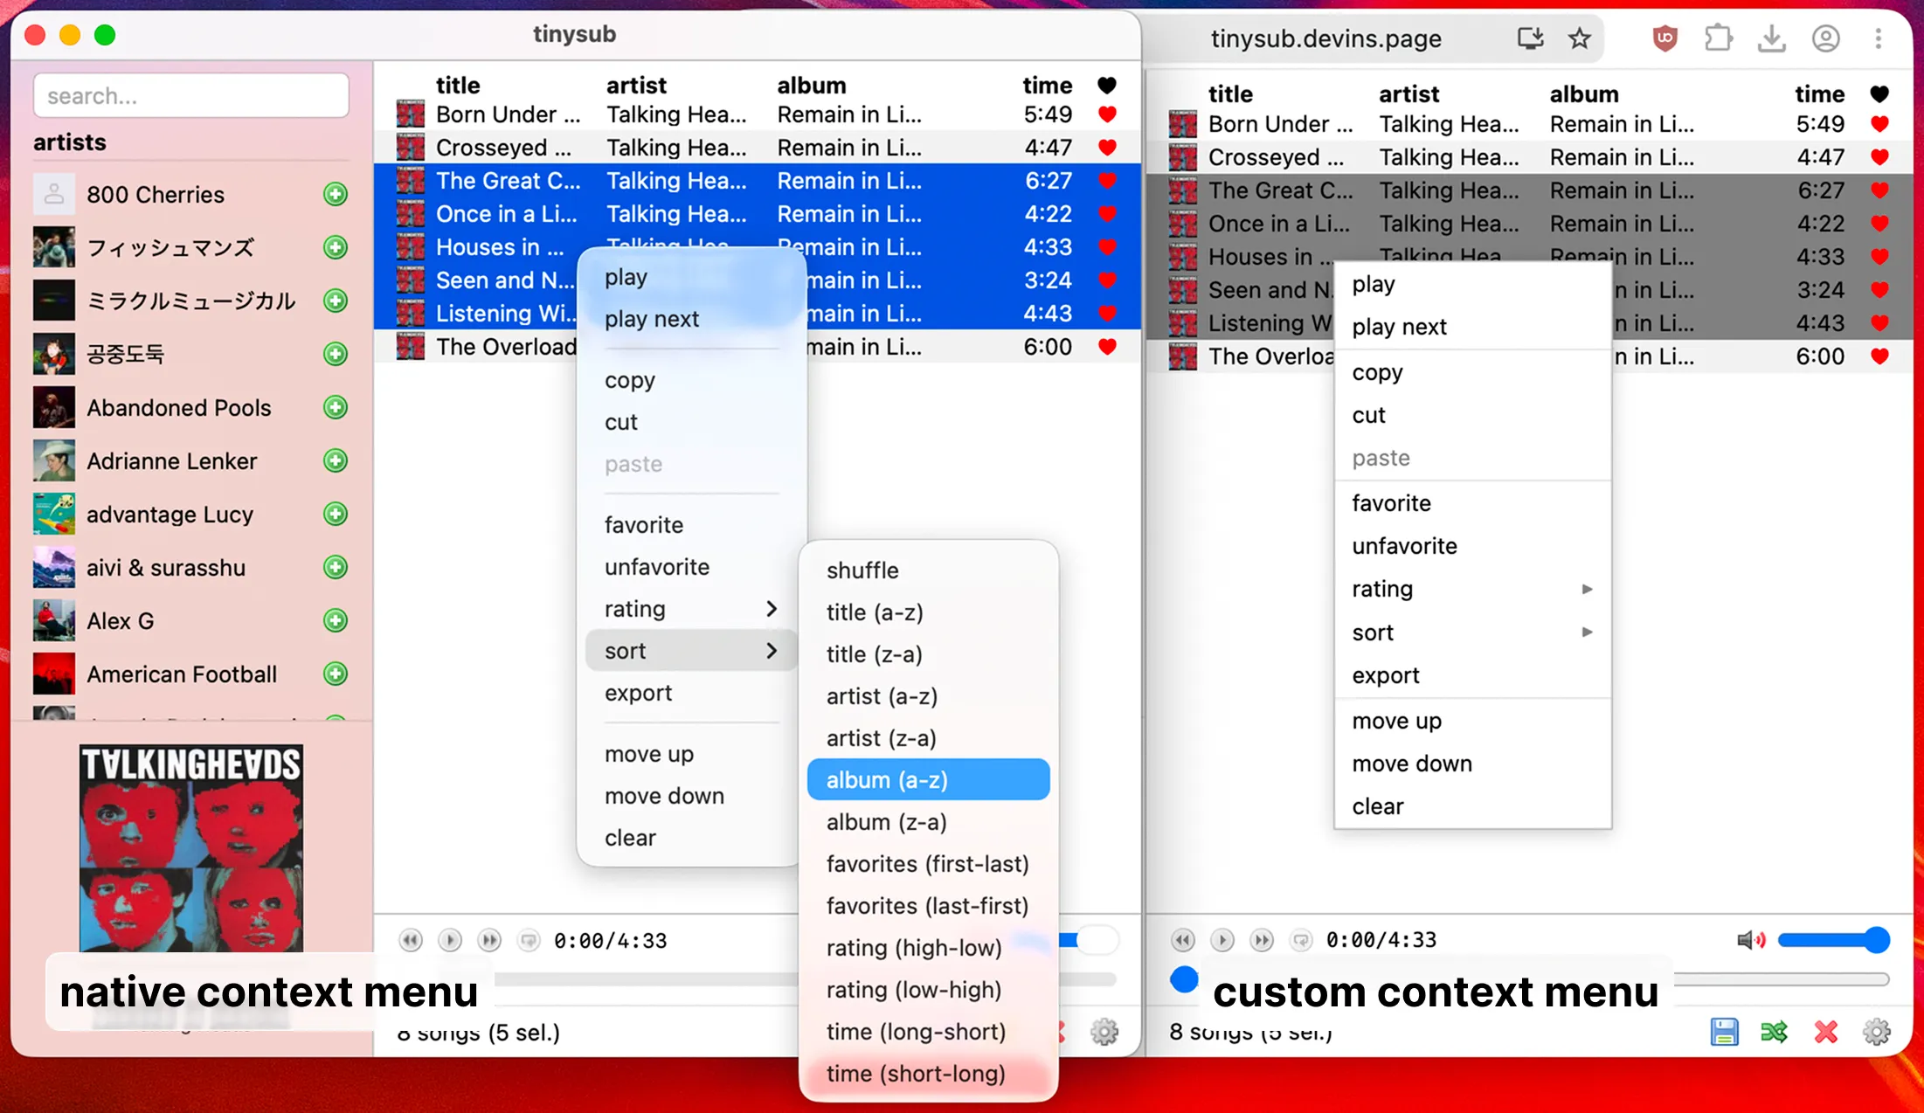Screen dimensions: 1924x1113
Task: Click previous track button in native window
Action: (411, 940)
